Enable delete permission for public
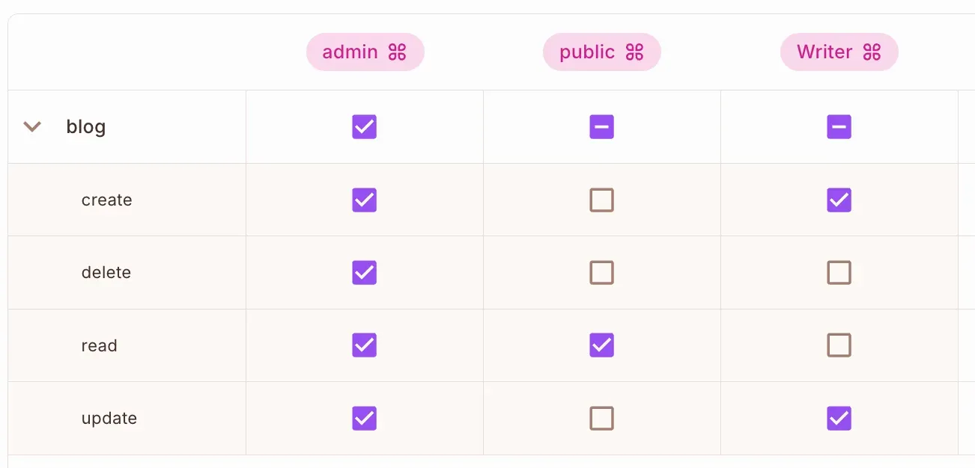 [601, 273]
